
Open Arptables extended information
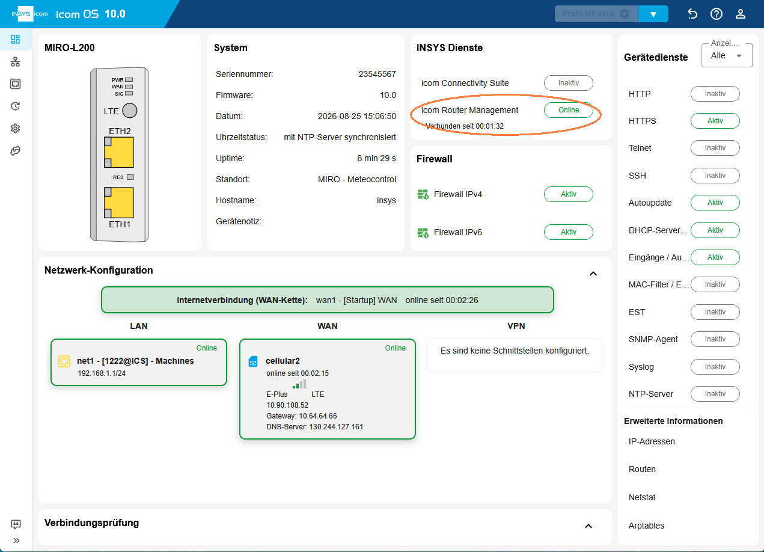click(x=647, y=526)
